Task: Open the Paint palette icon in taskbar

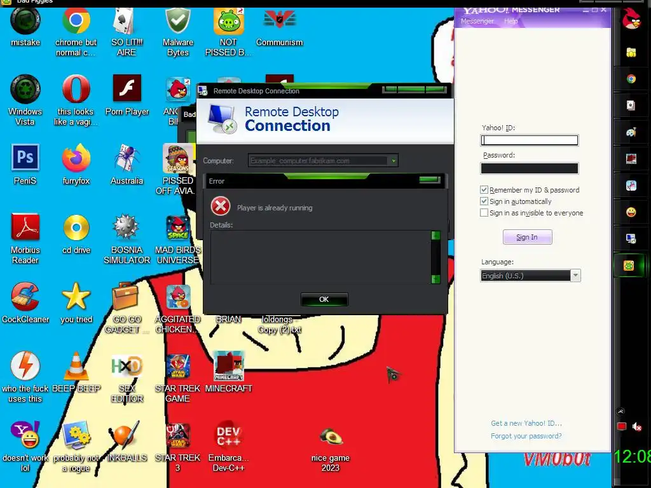Action: [631, 132]
